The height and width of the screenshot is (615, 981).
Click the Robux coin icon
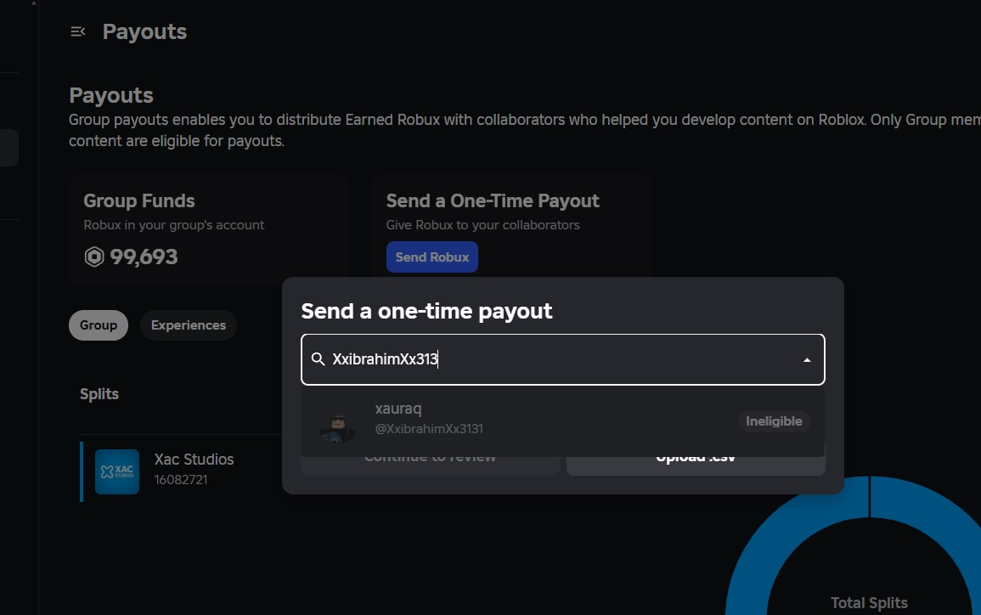click(x=93, y=257)
